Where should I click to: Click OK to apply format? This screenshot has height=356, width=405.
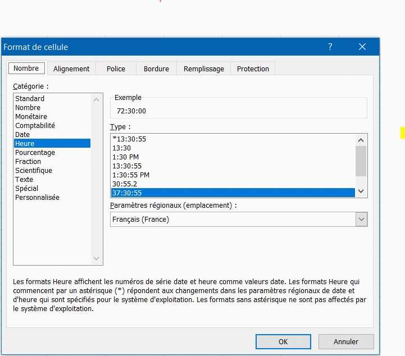pos(283,341)
